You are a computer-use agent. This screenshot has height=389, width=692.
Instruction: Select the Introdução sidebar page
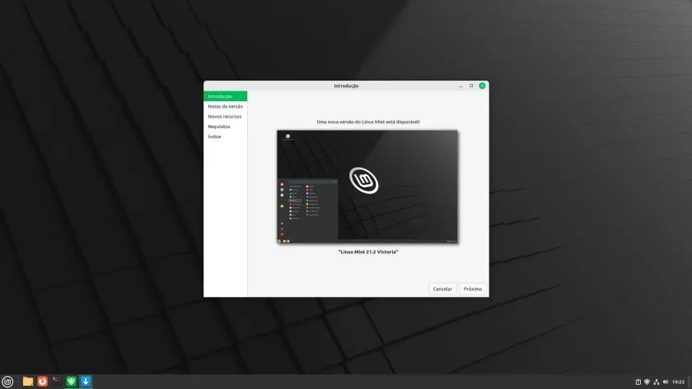click(x=225, y=96)
